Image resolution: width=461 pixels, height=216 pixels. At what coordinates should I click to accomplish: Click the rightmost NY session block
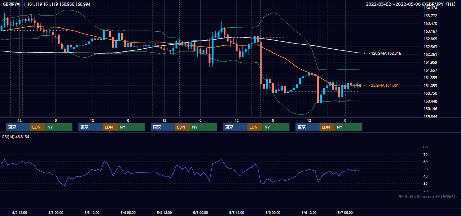click(x=348, y=127)
